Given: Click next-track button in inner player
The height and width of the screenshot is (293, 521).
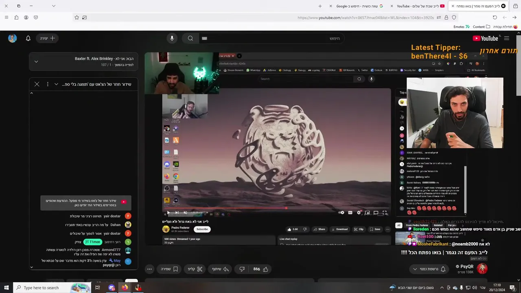Looking at the screenshot, I should click(177, 212).
